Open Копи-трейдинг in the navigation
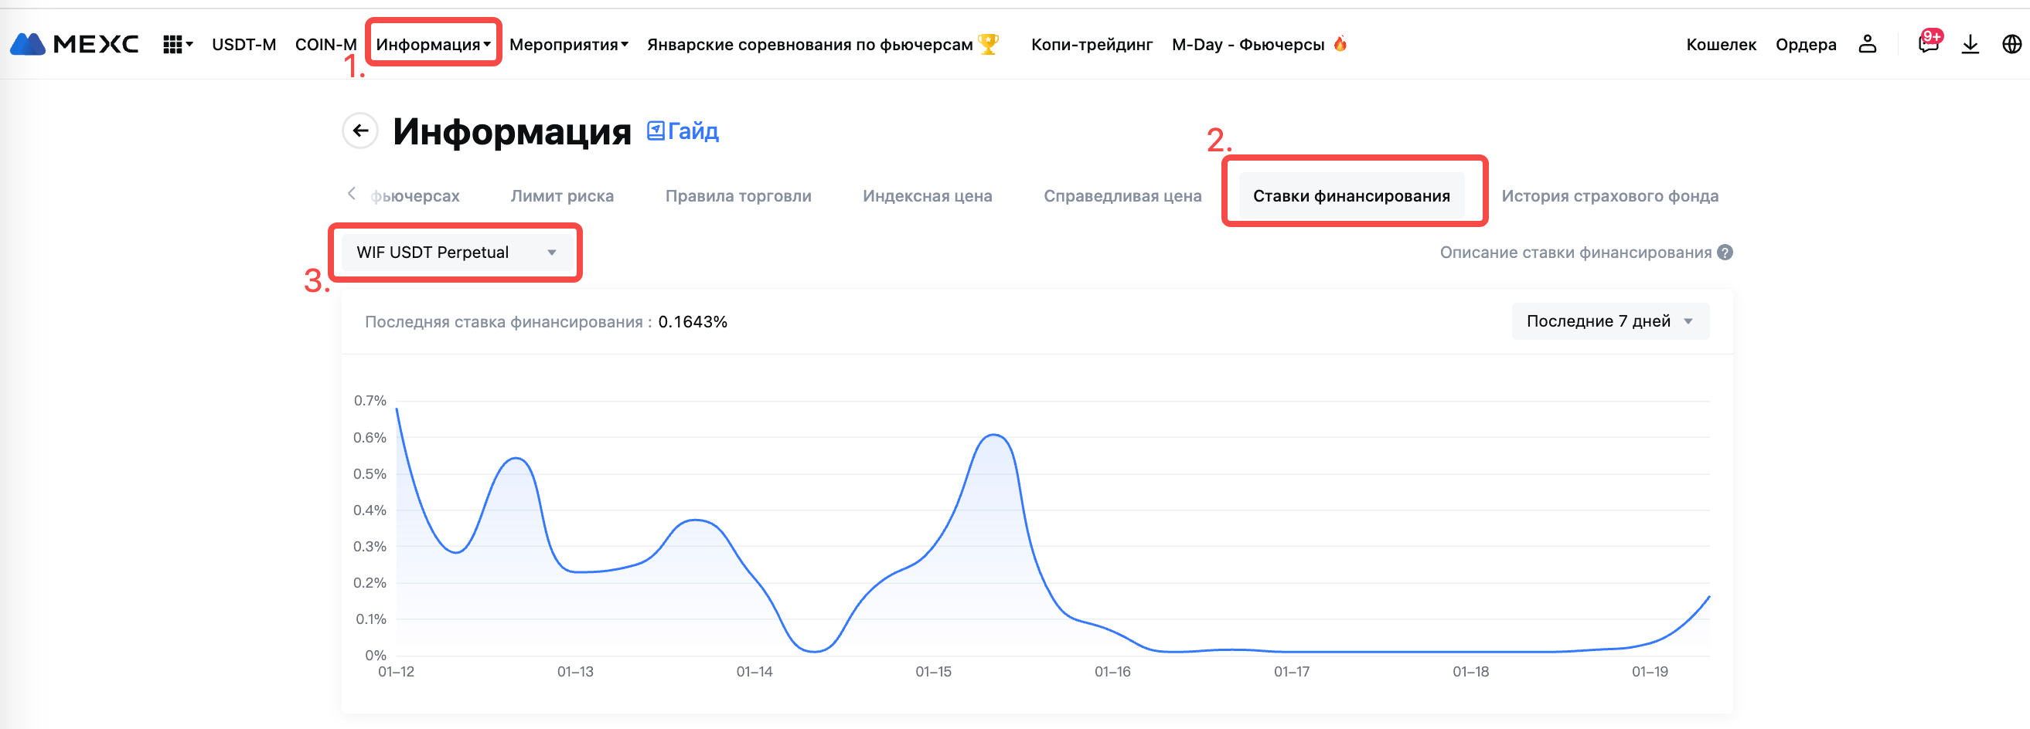This screenshot has height=729, width=2030. [x=1092, y=44]
